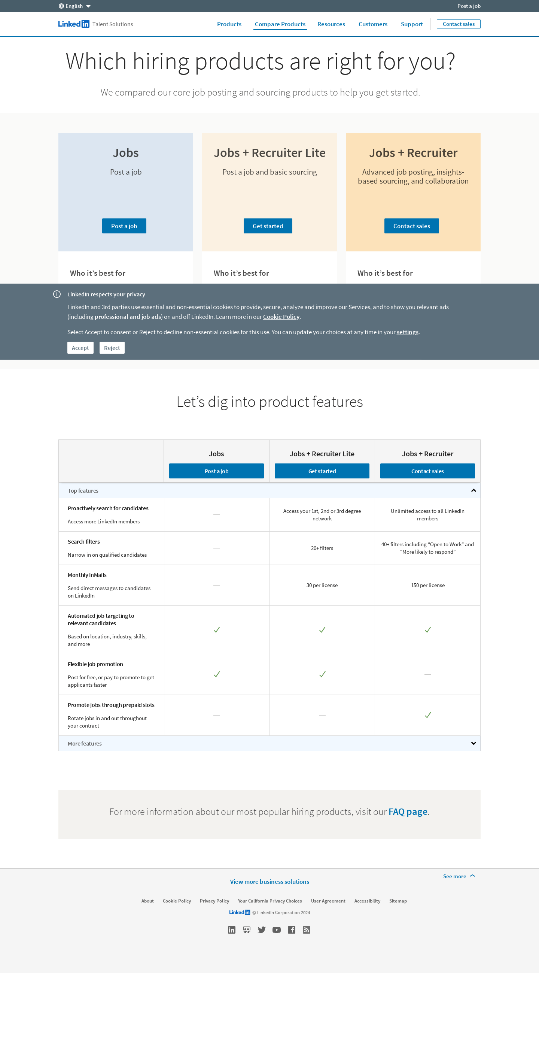The image size is (539, 1064).
Task: Click the Post a job link in top bar
Action: click(468, 6)
